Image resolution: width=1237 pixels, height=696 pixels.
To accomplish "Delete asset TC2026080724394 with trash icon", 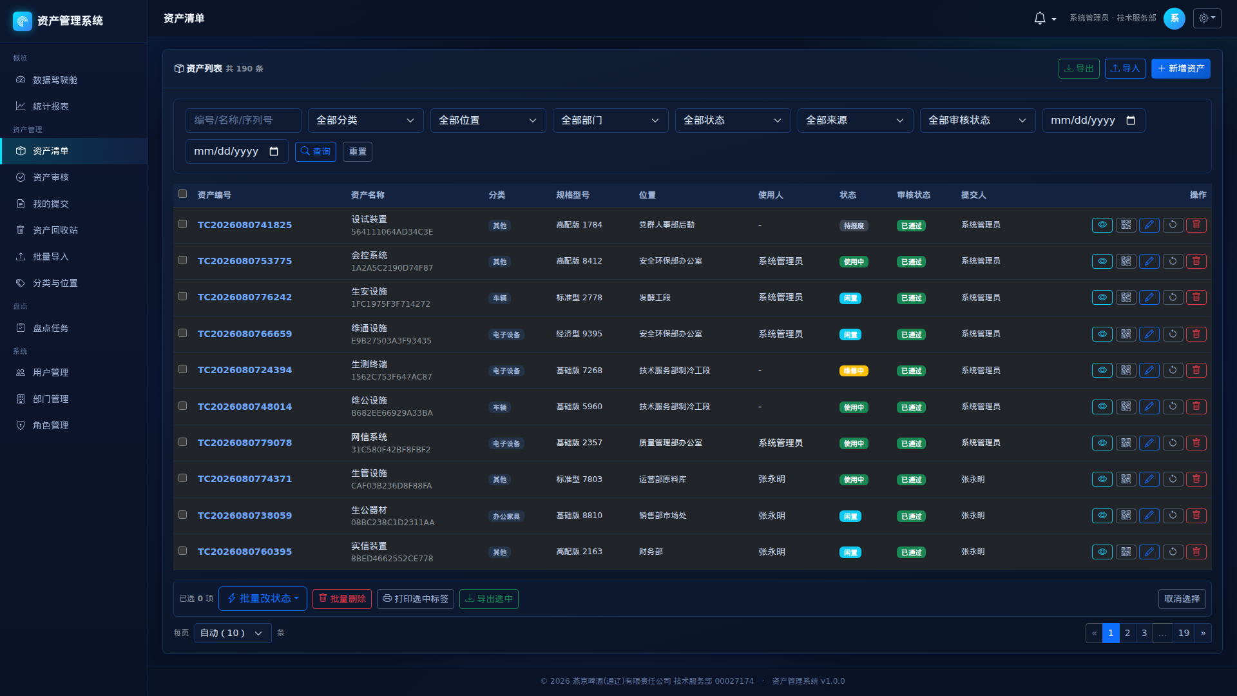I will (1196, 370).
